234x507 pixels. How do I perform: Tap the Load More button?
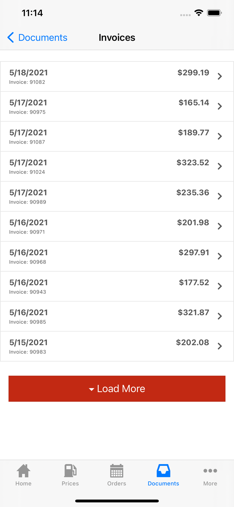point(117,389)
